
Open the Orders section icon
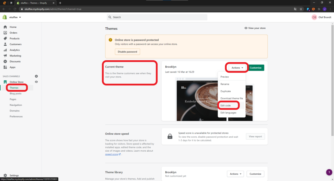coord(5,33)
